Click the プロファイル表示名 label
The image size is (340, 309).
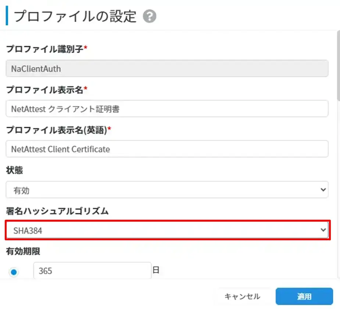[44, 89]
